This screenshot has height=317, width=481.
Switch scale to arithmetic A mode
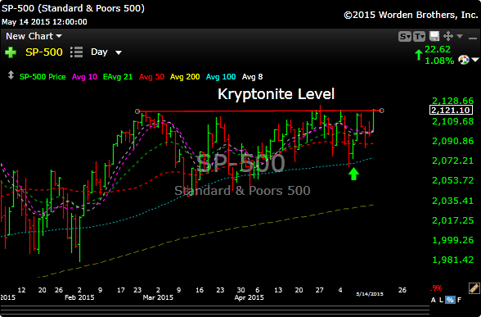point(434,300)
